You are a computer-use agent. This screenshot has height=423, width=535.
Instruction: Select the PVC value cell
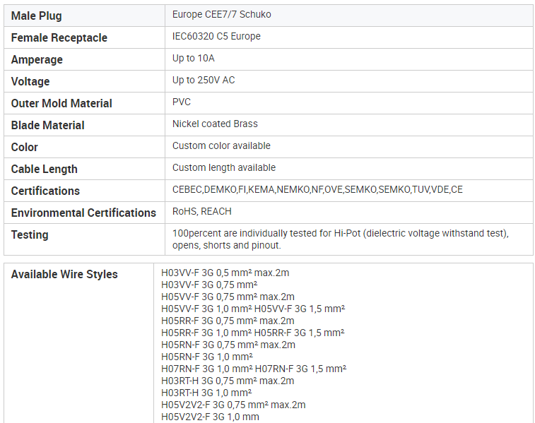(348, 103)
